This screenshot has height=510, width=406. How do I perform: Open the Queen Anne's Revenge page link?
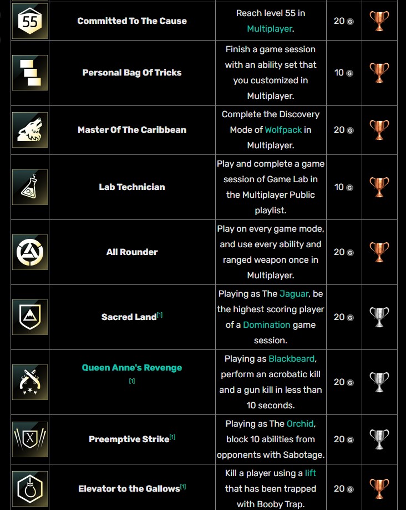coord(132,368)
